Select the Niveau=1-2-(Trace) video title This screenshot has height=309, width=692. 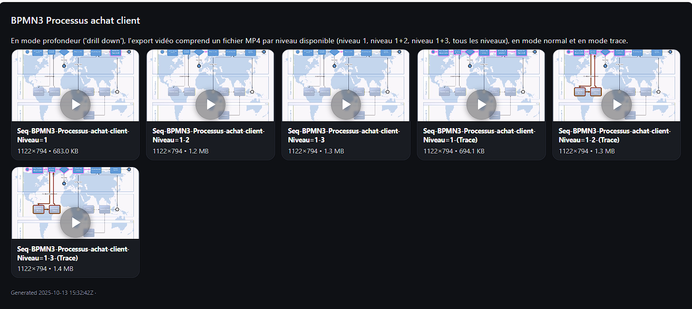pos(615,136)
